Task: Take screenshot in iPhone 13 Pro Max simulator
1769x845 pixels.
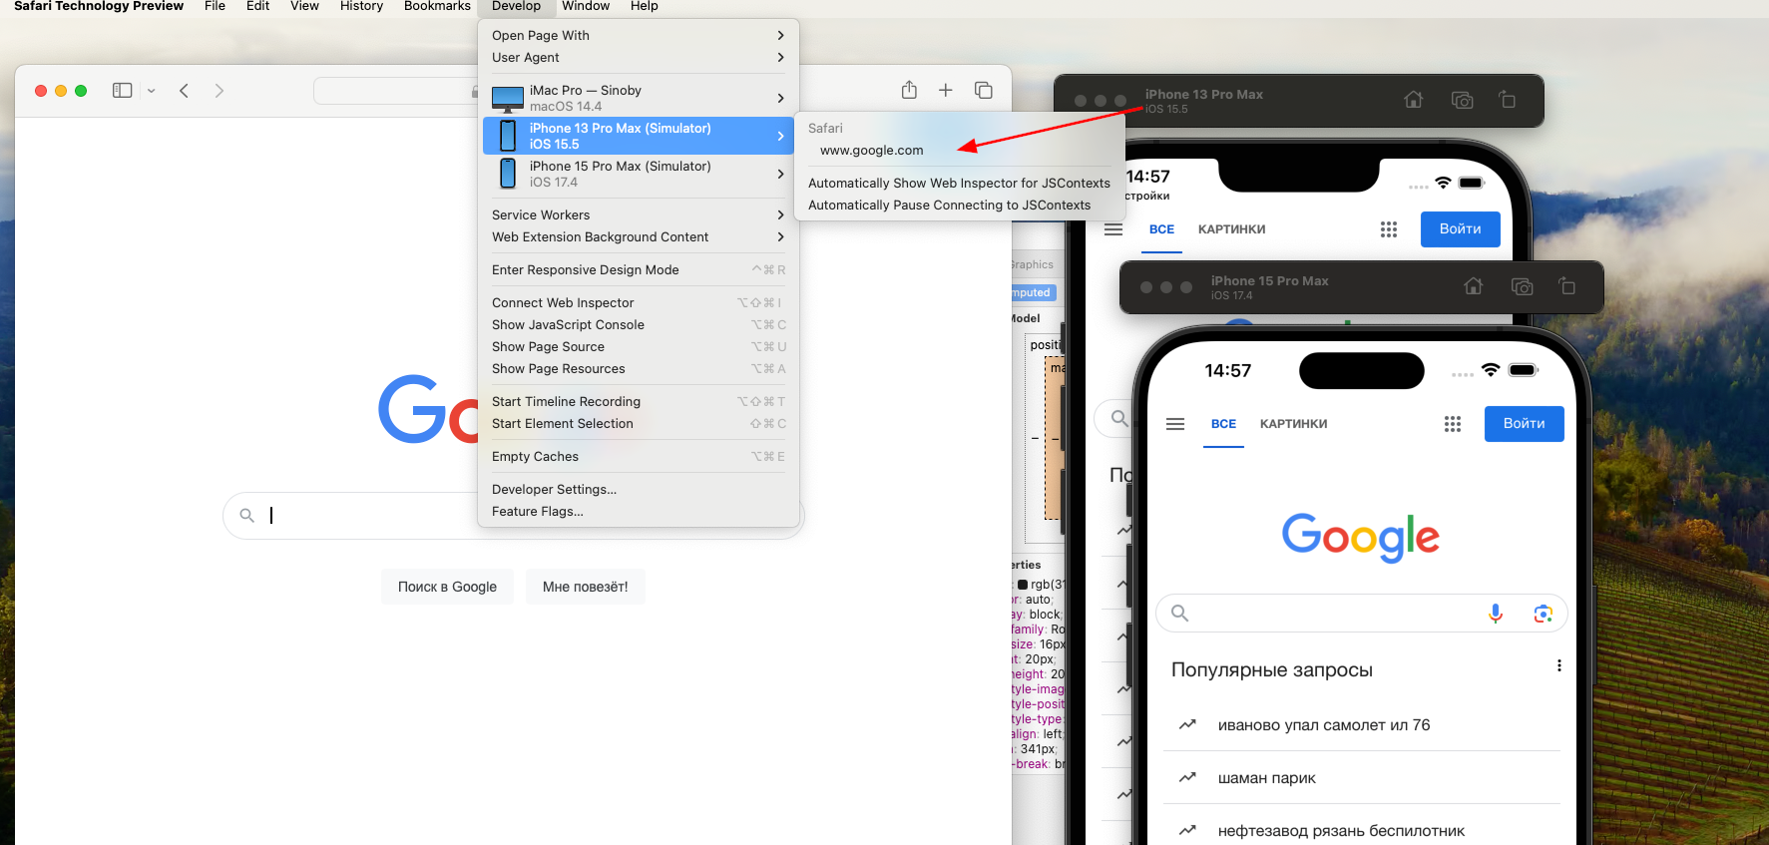Action: pos(1462,100)
